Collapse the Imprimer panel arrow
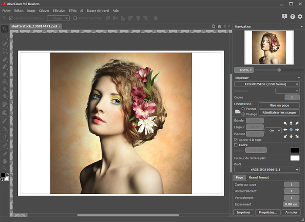The height and width of the screenshot is (222, 305). [299, 78]
